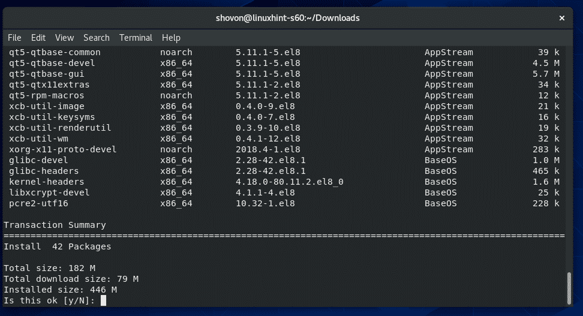Open the File menu
This screenshot has width=583, height=316.
[x=14, y=38]
